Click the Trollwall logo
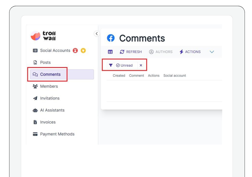This screenshot has width=252, height=177. [43, 36]
